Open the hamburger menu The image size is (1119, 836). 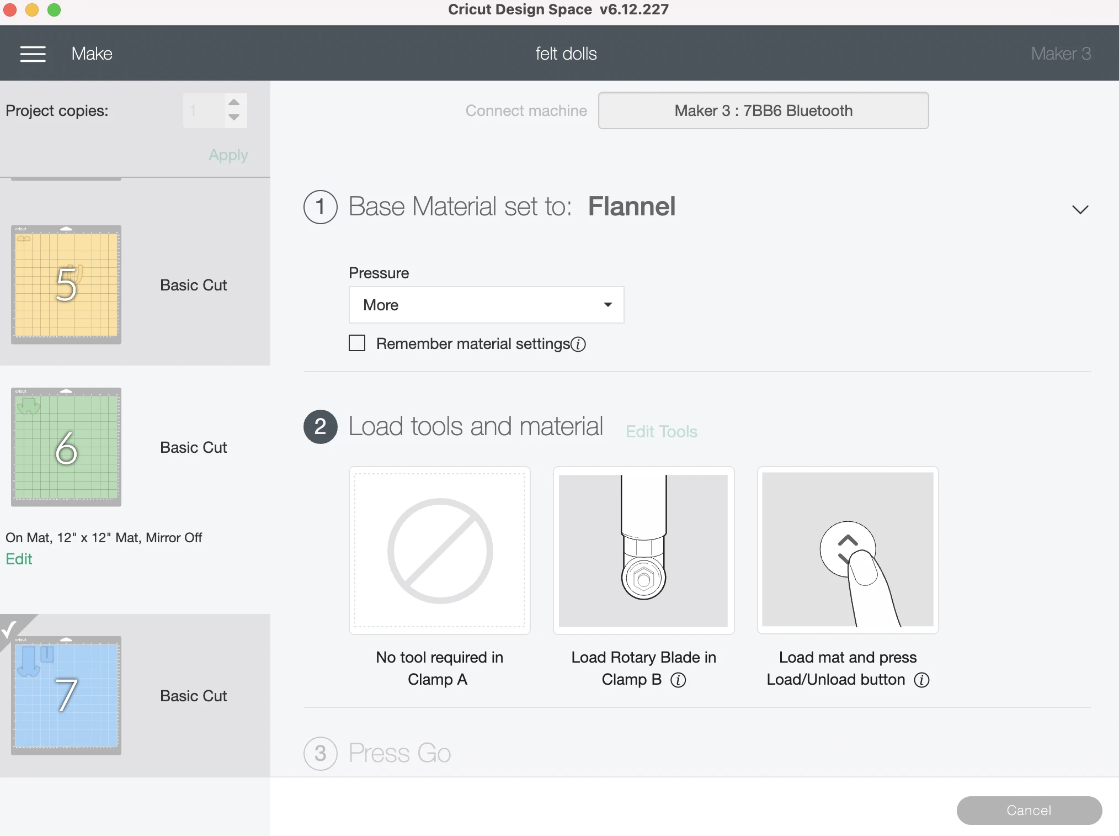33,54
